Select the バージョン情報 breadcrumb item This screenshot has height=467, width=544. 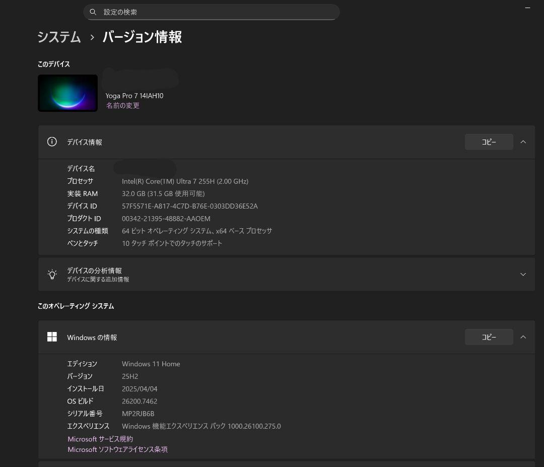point(142,37)
